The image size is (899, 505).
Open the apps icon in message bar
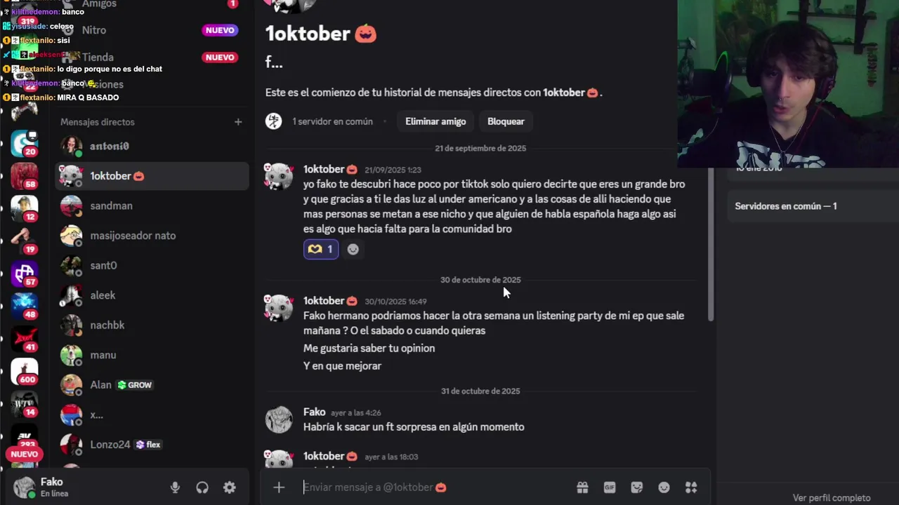691,487
